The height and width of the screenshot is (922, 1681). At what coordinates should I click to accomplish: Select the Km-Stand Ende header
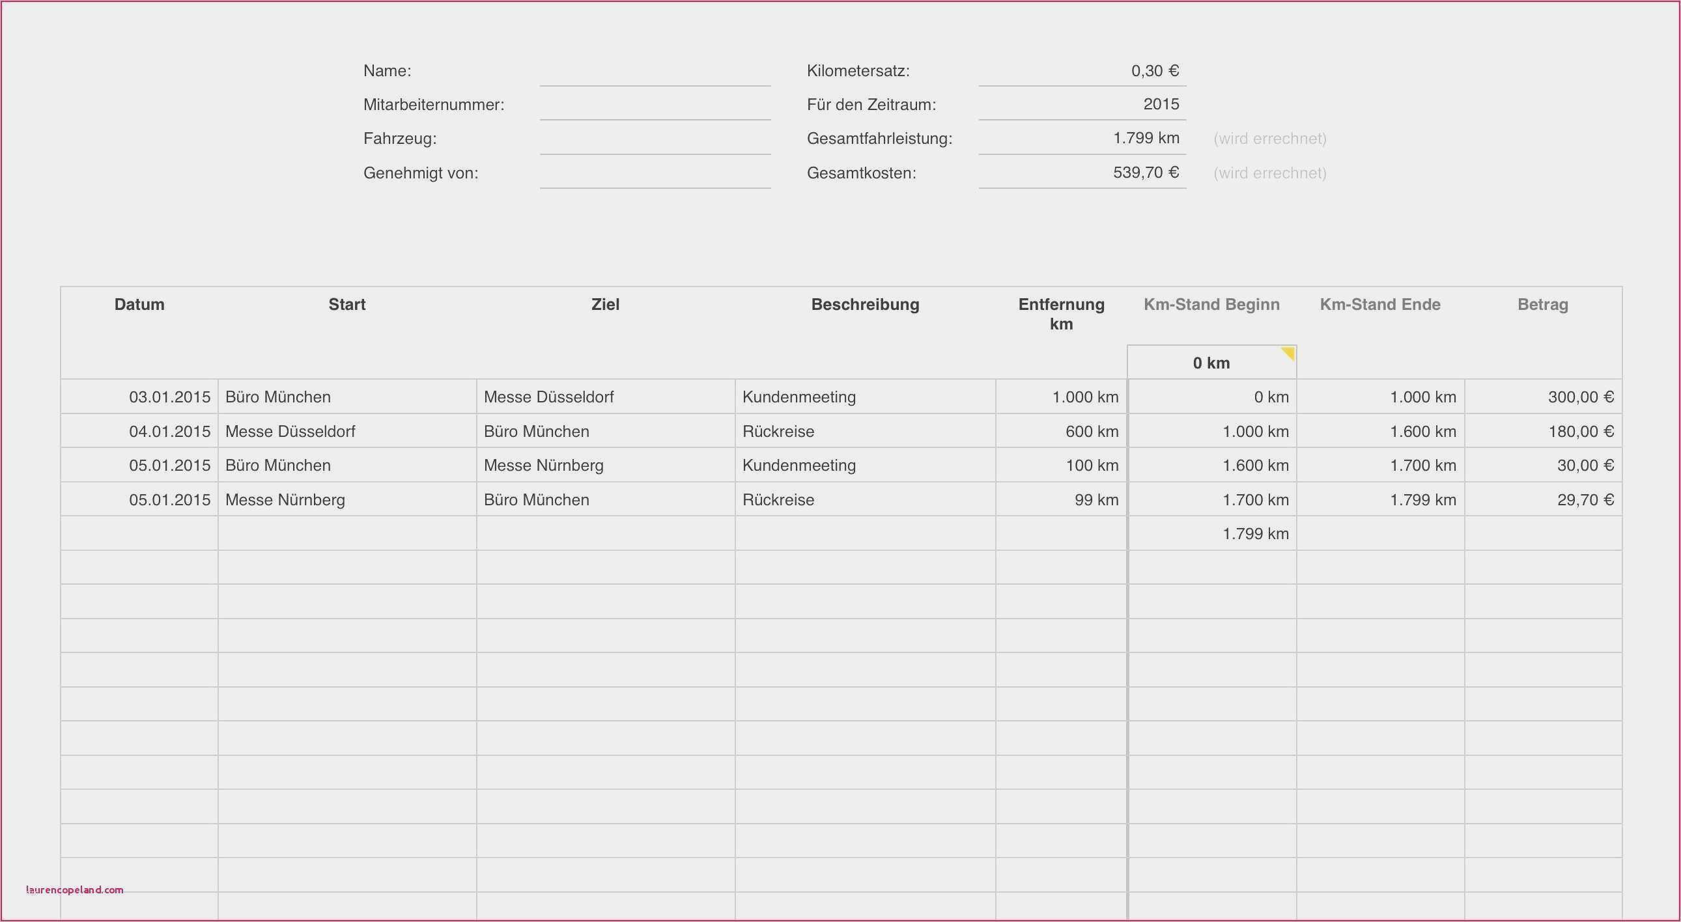click(x=1379, y=304)
